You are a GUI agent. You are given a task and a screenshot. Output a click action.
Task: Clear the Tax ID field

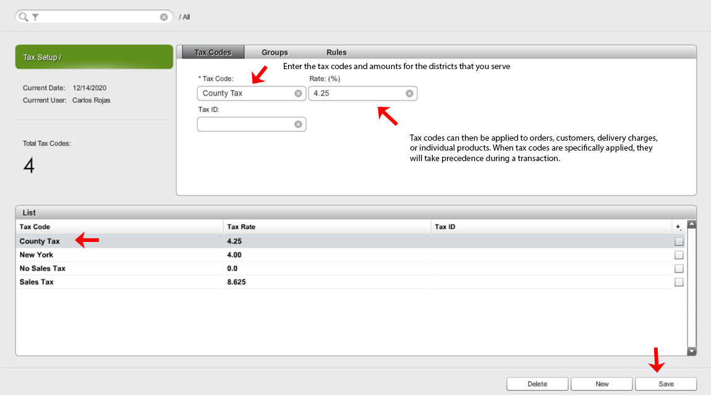point(298,124)
